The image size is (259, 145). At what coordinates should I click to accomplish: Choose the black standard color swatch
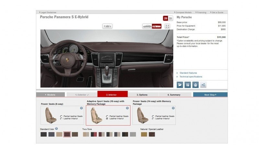[x=44, y=134]
